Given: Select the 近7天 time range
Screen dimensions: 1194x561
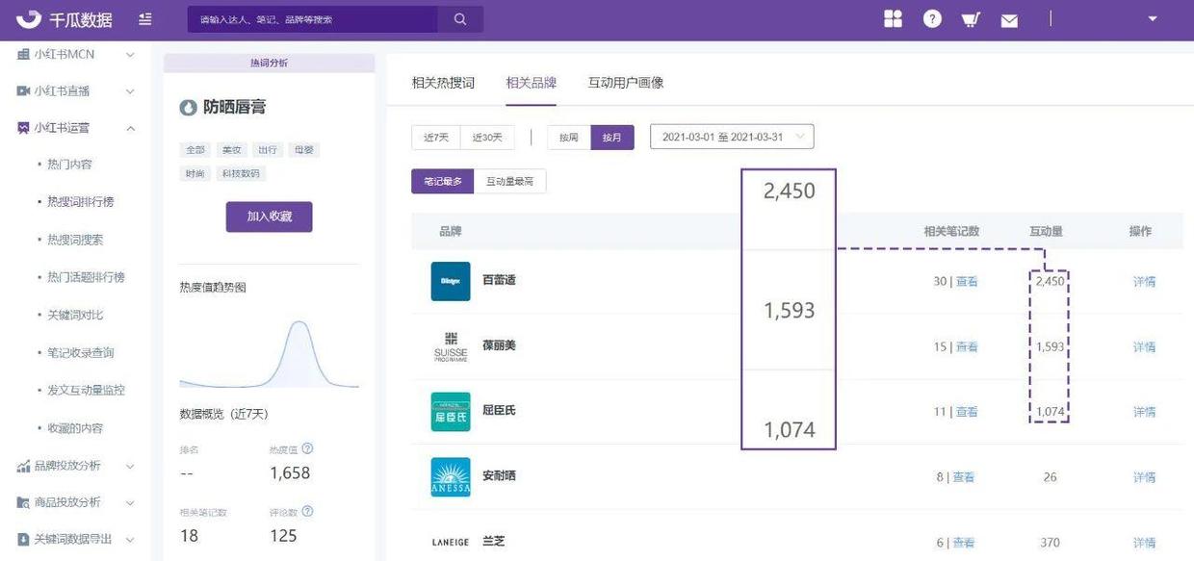Looking at the screenshot, I should tap(435, 138).
